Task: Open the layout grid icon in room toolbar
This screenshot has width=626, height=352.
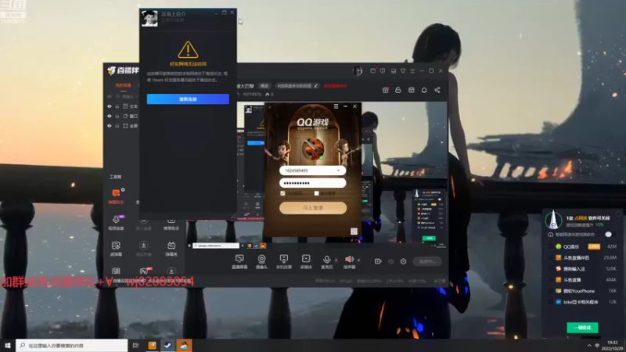Action: tap(412, 90)
